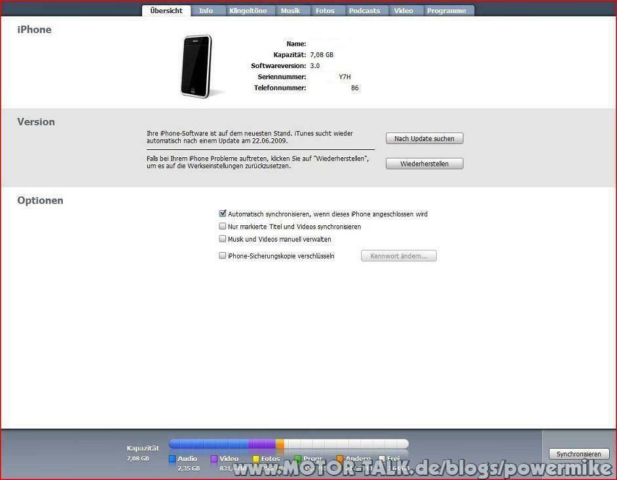Click the purple Video segment of capacity bar
This screenshot has height=480, width=617.
pos(262,444)
